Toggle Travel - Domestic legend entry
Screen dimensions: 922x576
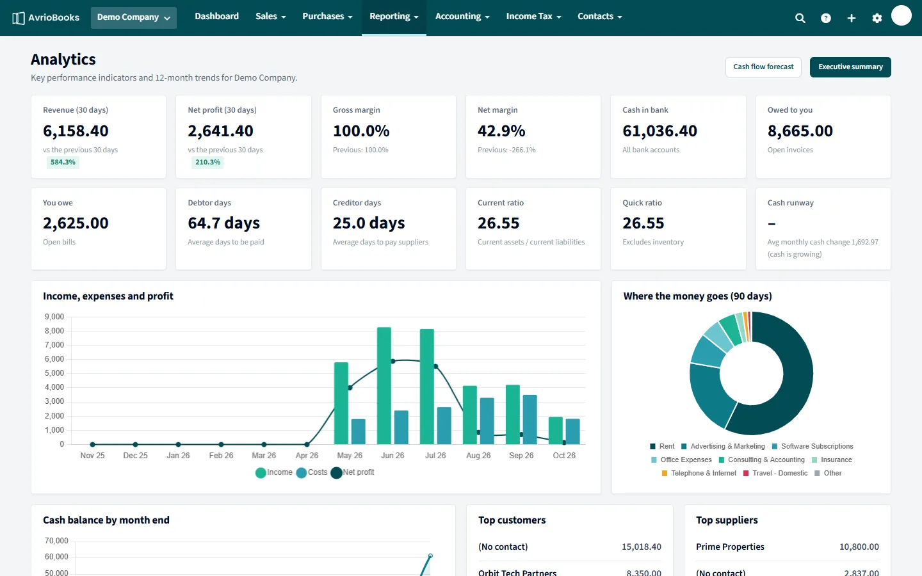(775, 473)
